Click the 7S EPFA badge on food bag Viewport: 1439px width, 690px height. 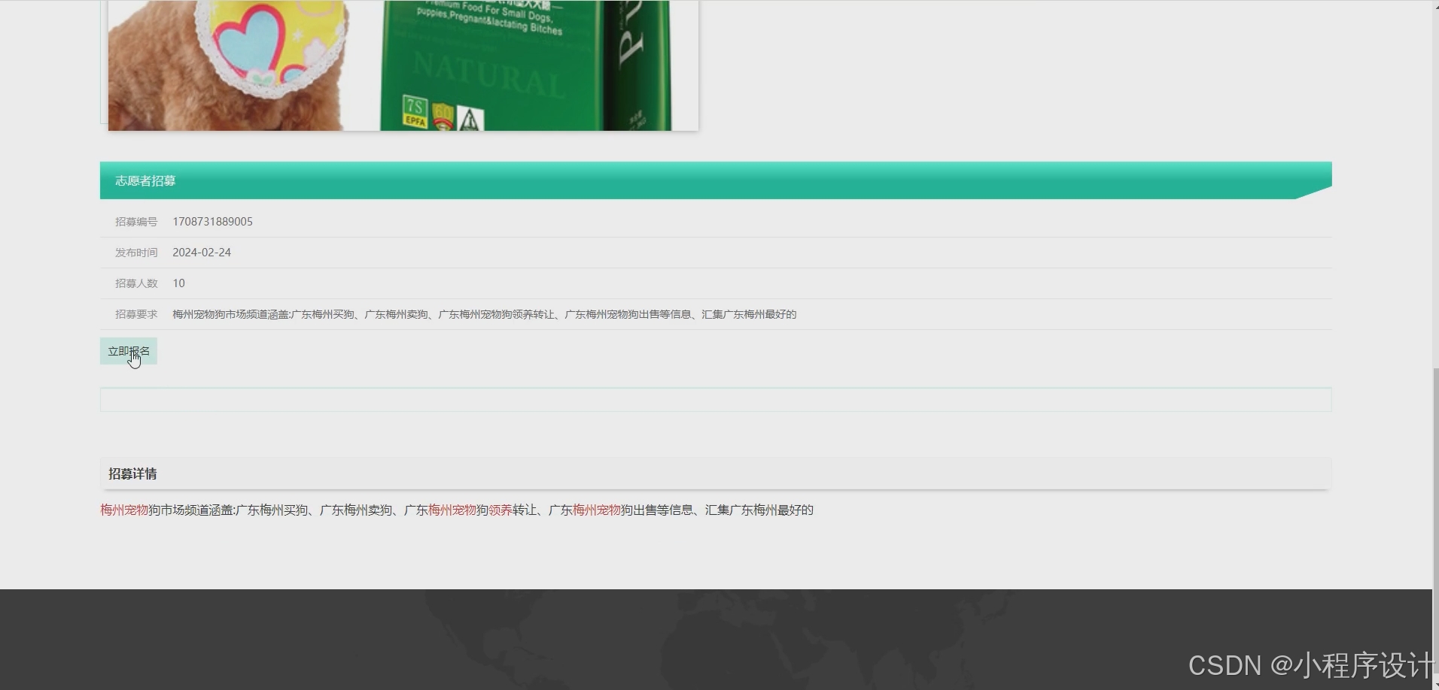tap(415, 111)
